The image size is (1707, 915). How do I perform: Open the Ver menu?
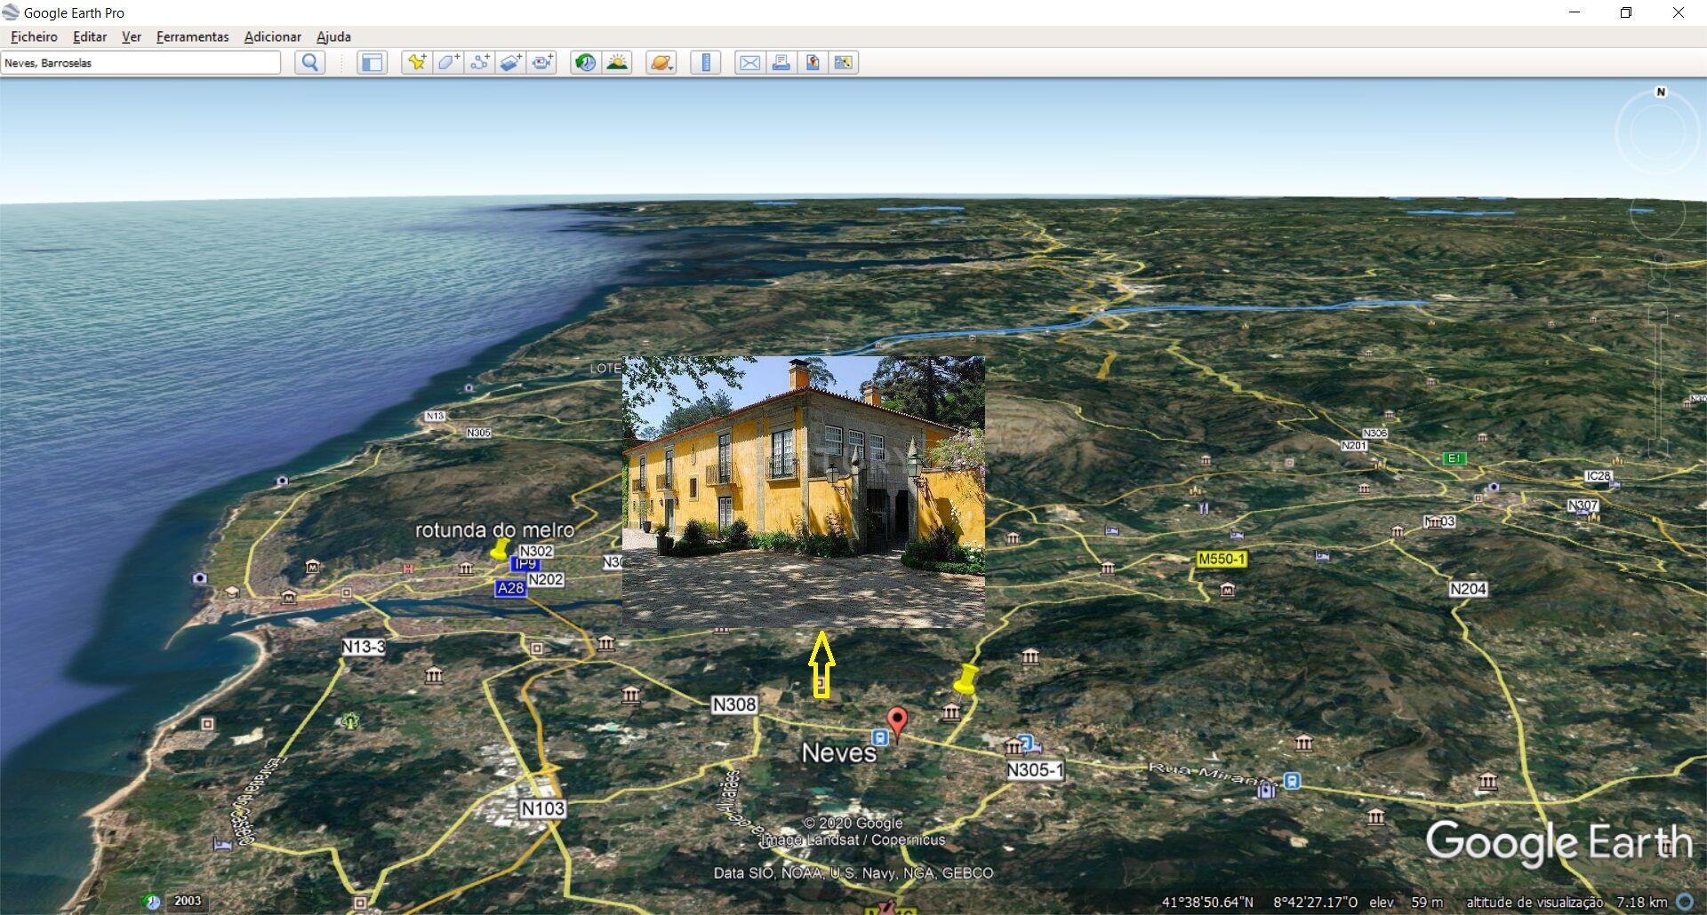[132, 36]
